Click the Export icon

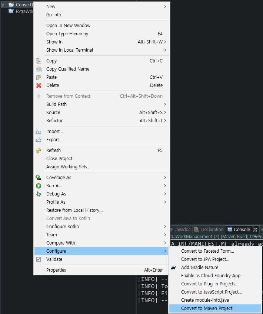pyautogui.click(x=39, y=140)
